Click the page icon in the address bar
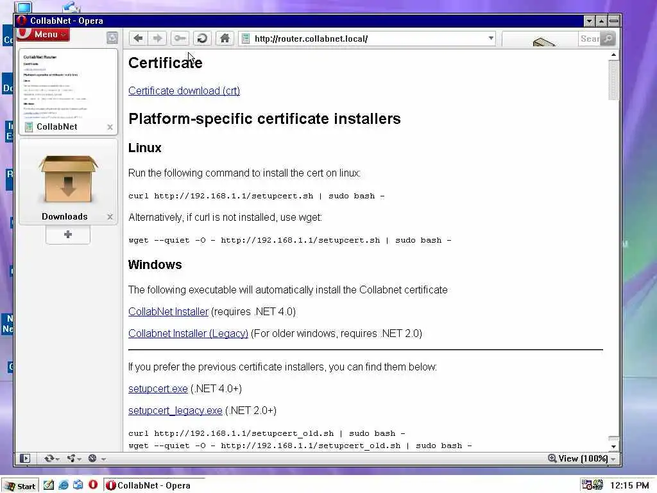This screenshot has width=657, height=493. point(246,39)
